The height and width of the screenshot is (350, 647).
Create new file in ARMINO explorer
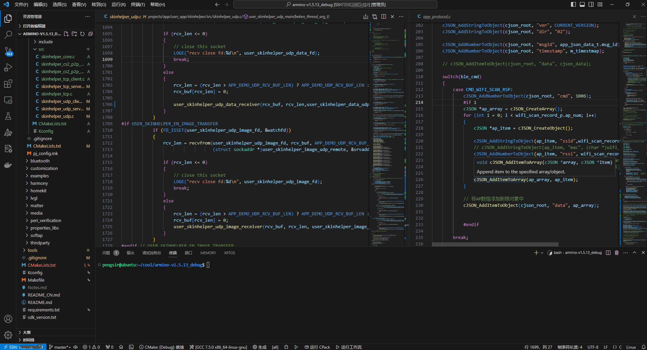click(66, 34)
